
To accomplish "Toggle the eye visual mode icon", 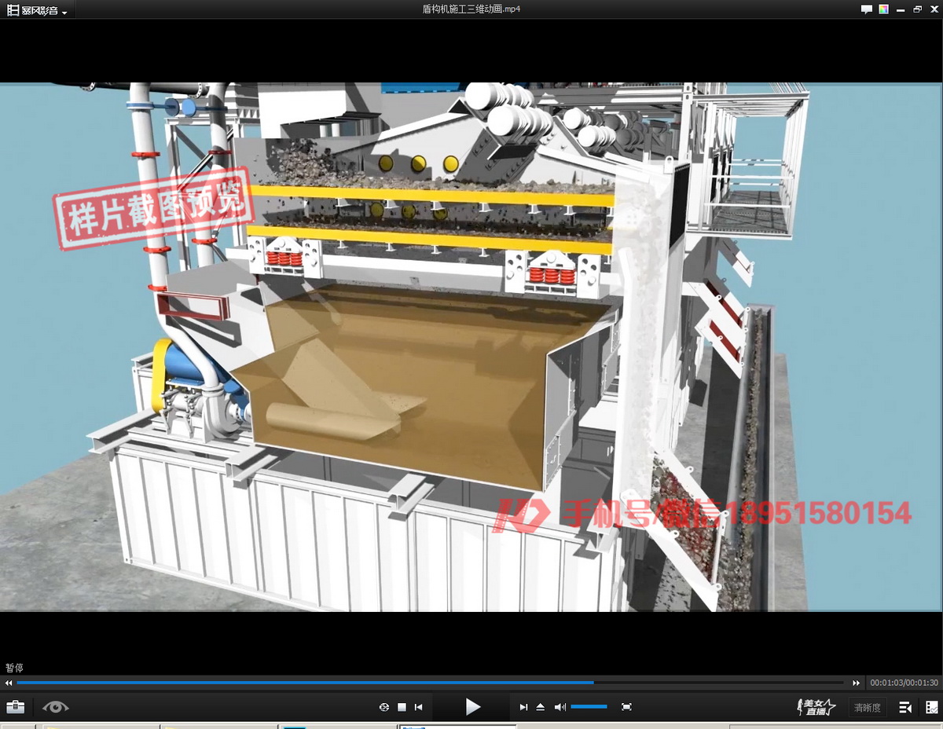I will pos(55,707).
